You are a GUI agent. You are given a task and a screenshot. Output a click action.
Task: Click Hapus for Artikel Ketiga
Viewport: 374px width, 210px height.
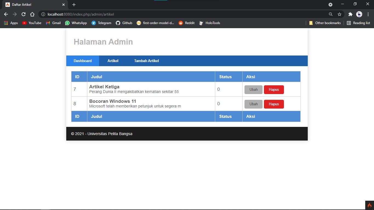(274, 89)
